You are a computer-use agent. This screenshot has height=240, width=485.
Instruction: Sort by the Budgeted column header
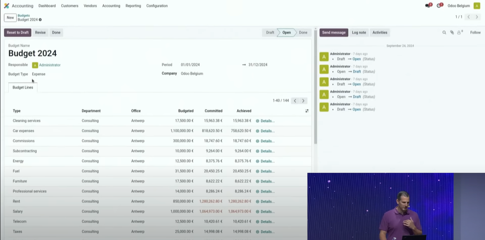point(186,111)
